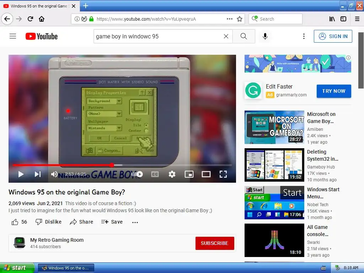Click the Deleting System32 in title link
364x273 pixels.
pyautogui.click(x=323, y=155)
